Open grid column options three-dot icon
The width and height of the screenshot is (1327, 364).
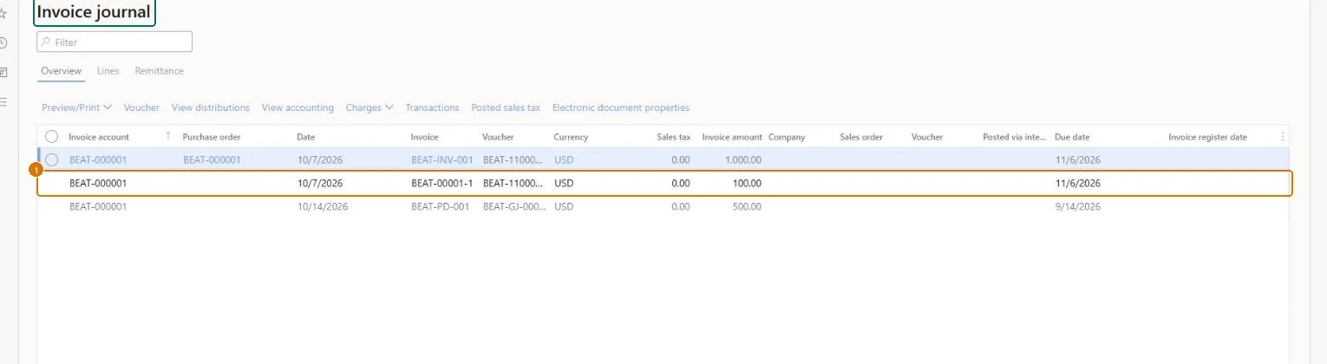[x=1283, y=137]
